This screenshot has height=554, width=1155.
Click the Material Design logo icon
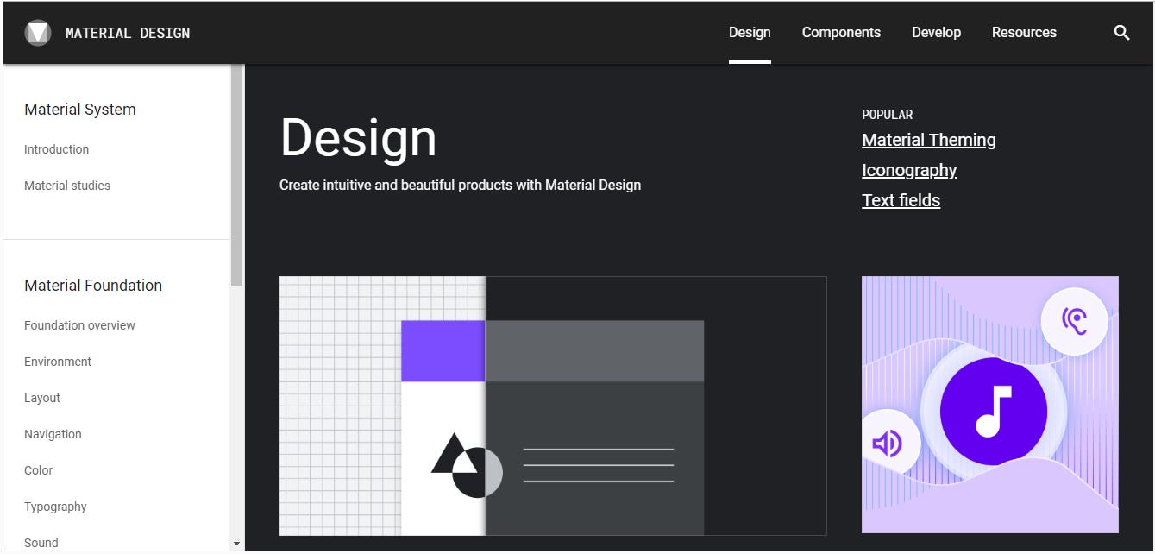38,33
